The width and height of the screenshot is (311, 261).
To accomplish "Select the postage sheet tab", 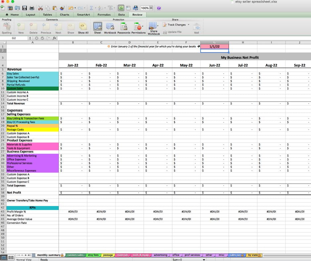I will coord(108,255).
